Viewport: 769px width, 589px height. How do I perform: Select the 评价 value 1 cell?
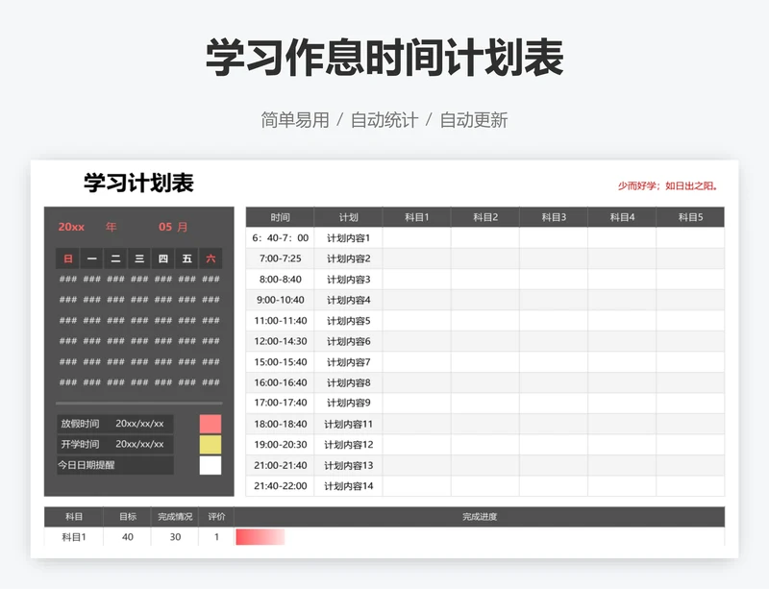coord(216,537)
